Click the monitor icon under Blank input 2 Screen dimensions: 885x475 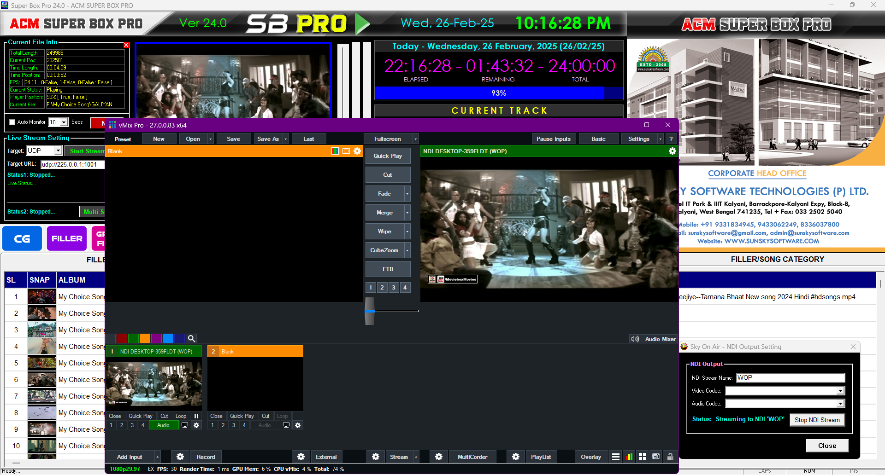coord(286,425)
